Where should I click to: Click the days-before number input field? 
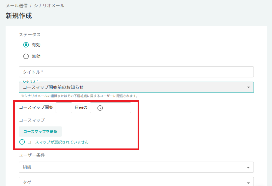(64, 108)
